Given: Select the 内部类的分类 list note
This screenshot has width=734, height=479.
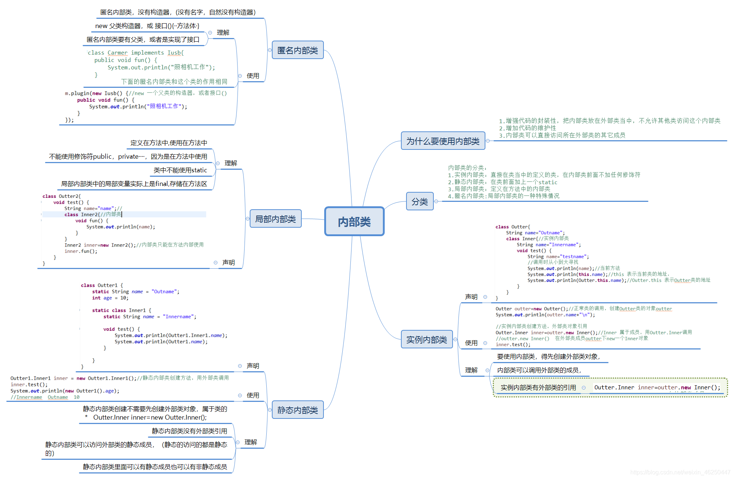Looking at the screenshot, I should (x=544, y=182).
